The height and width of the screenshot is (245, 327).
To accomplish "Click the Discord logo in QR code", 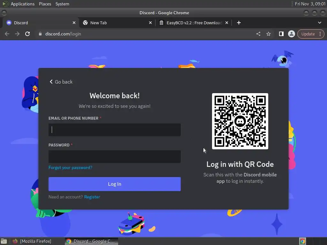I will coord(240,121).
